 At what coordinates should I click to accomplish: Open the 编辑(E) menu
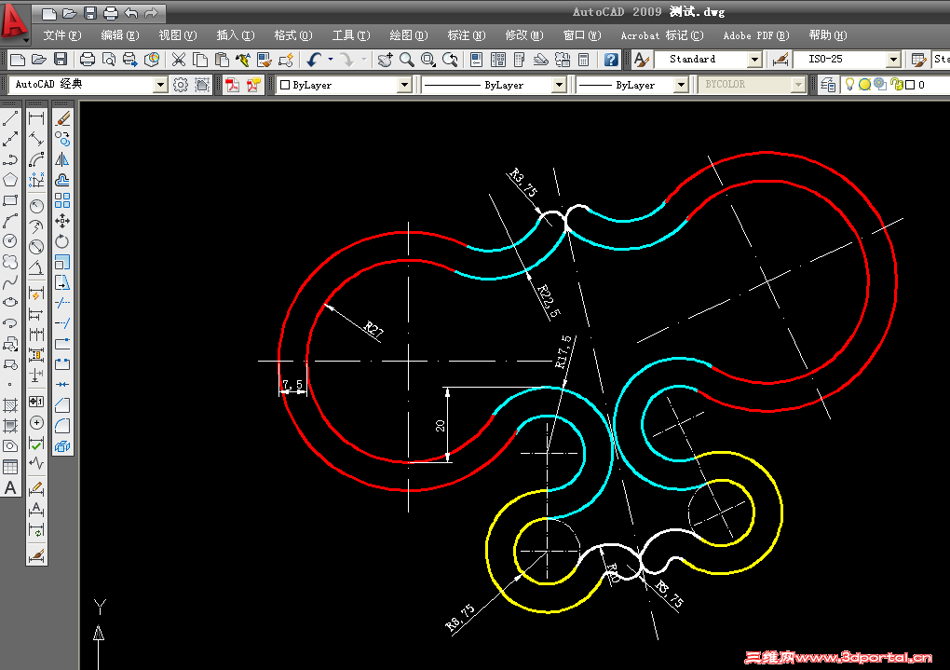coord(119,35)
